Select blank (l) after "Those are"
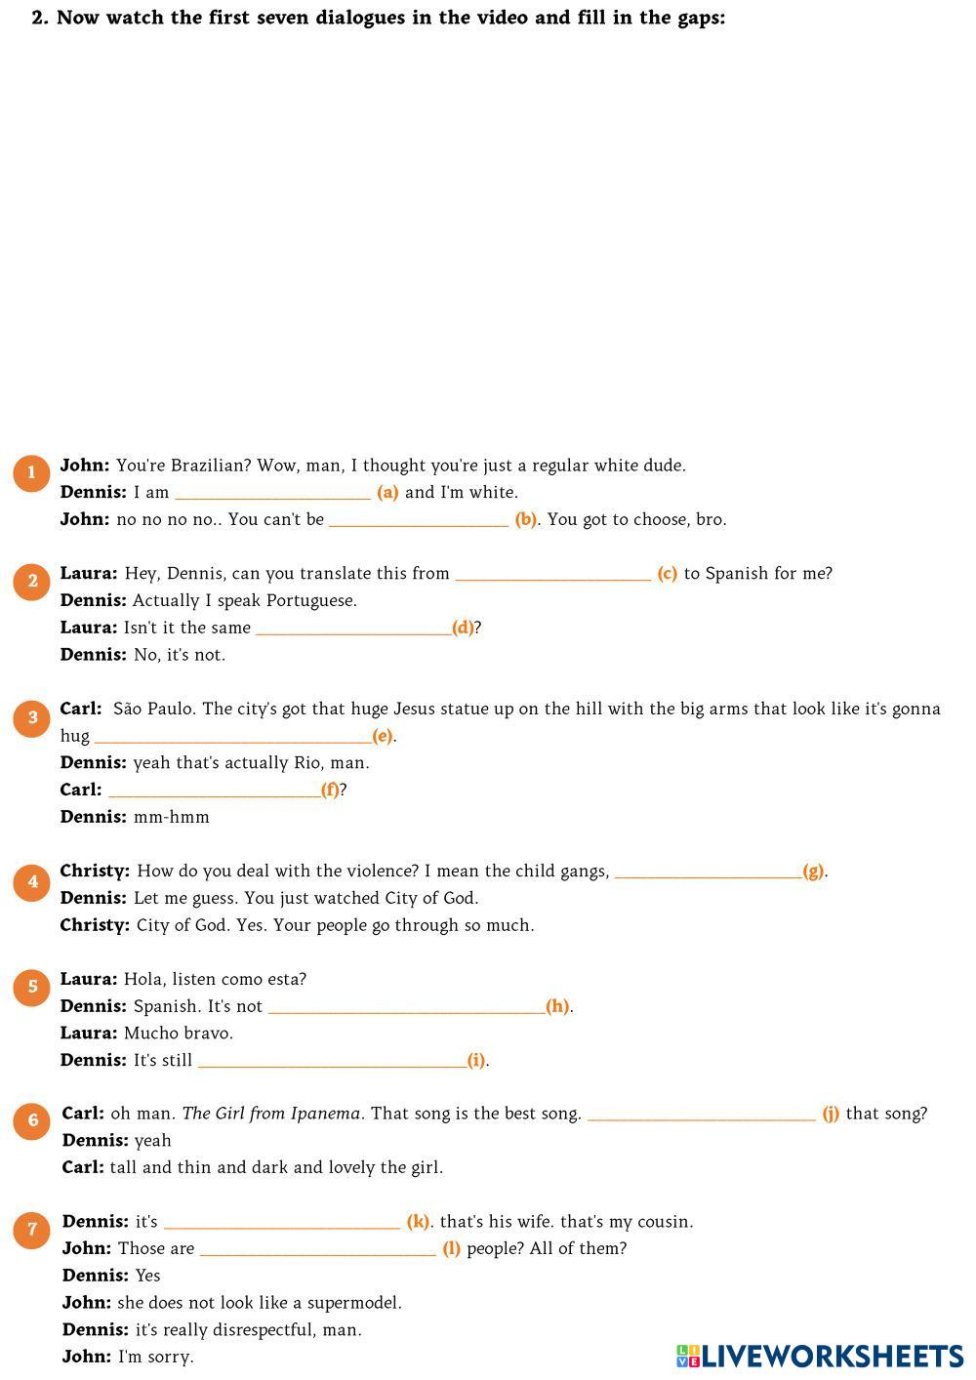 317,1247
